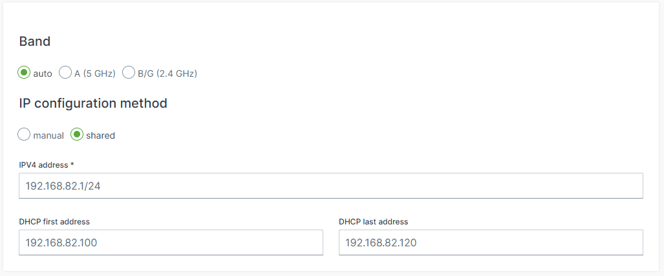Screen dimensions: 664x276
Task: Edit the DHCP last address field
Action: 491,242
